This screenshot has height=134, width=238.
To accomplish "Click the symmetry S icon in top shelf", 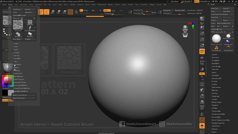I will pyautogui.click(x=76, y=12).
